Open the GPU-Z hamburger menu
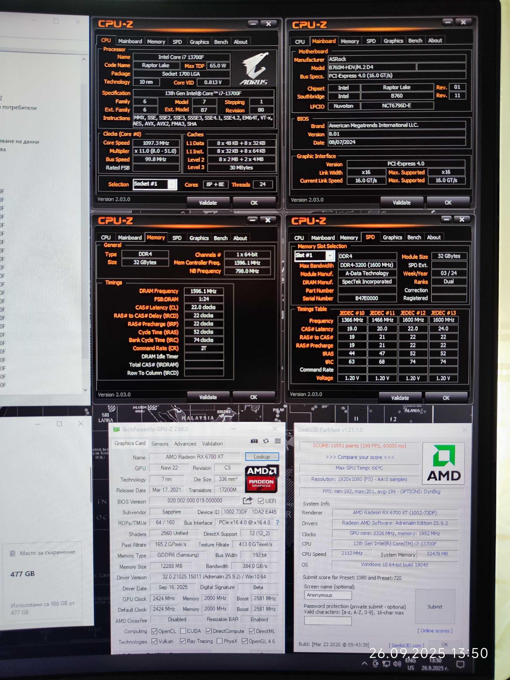The width and height of the screenshot is (510, 680). pyautogui.click(x=278, y=441)
